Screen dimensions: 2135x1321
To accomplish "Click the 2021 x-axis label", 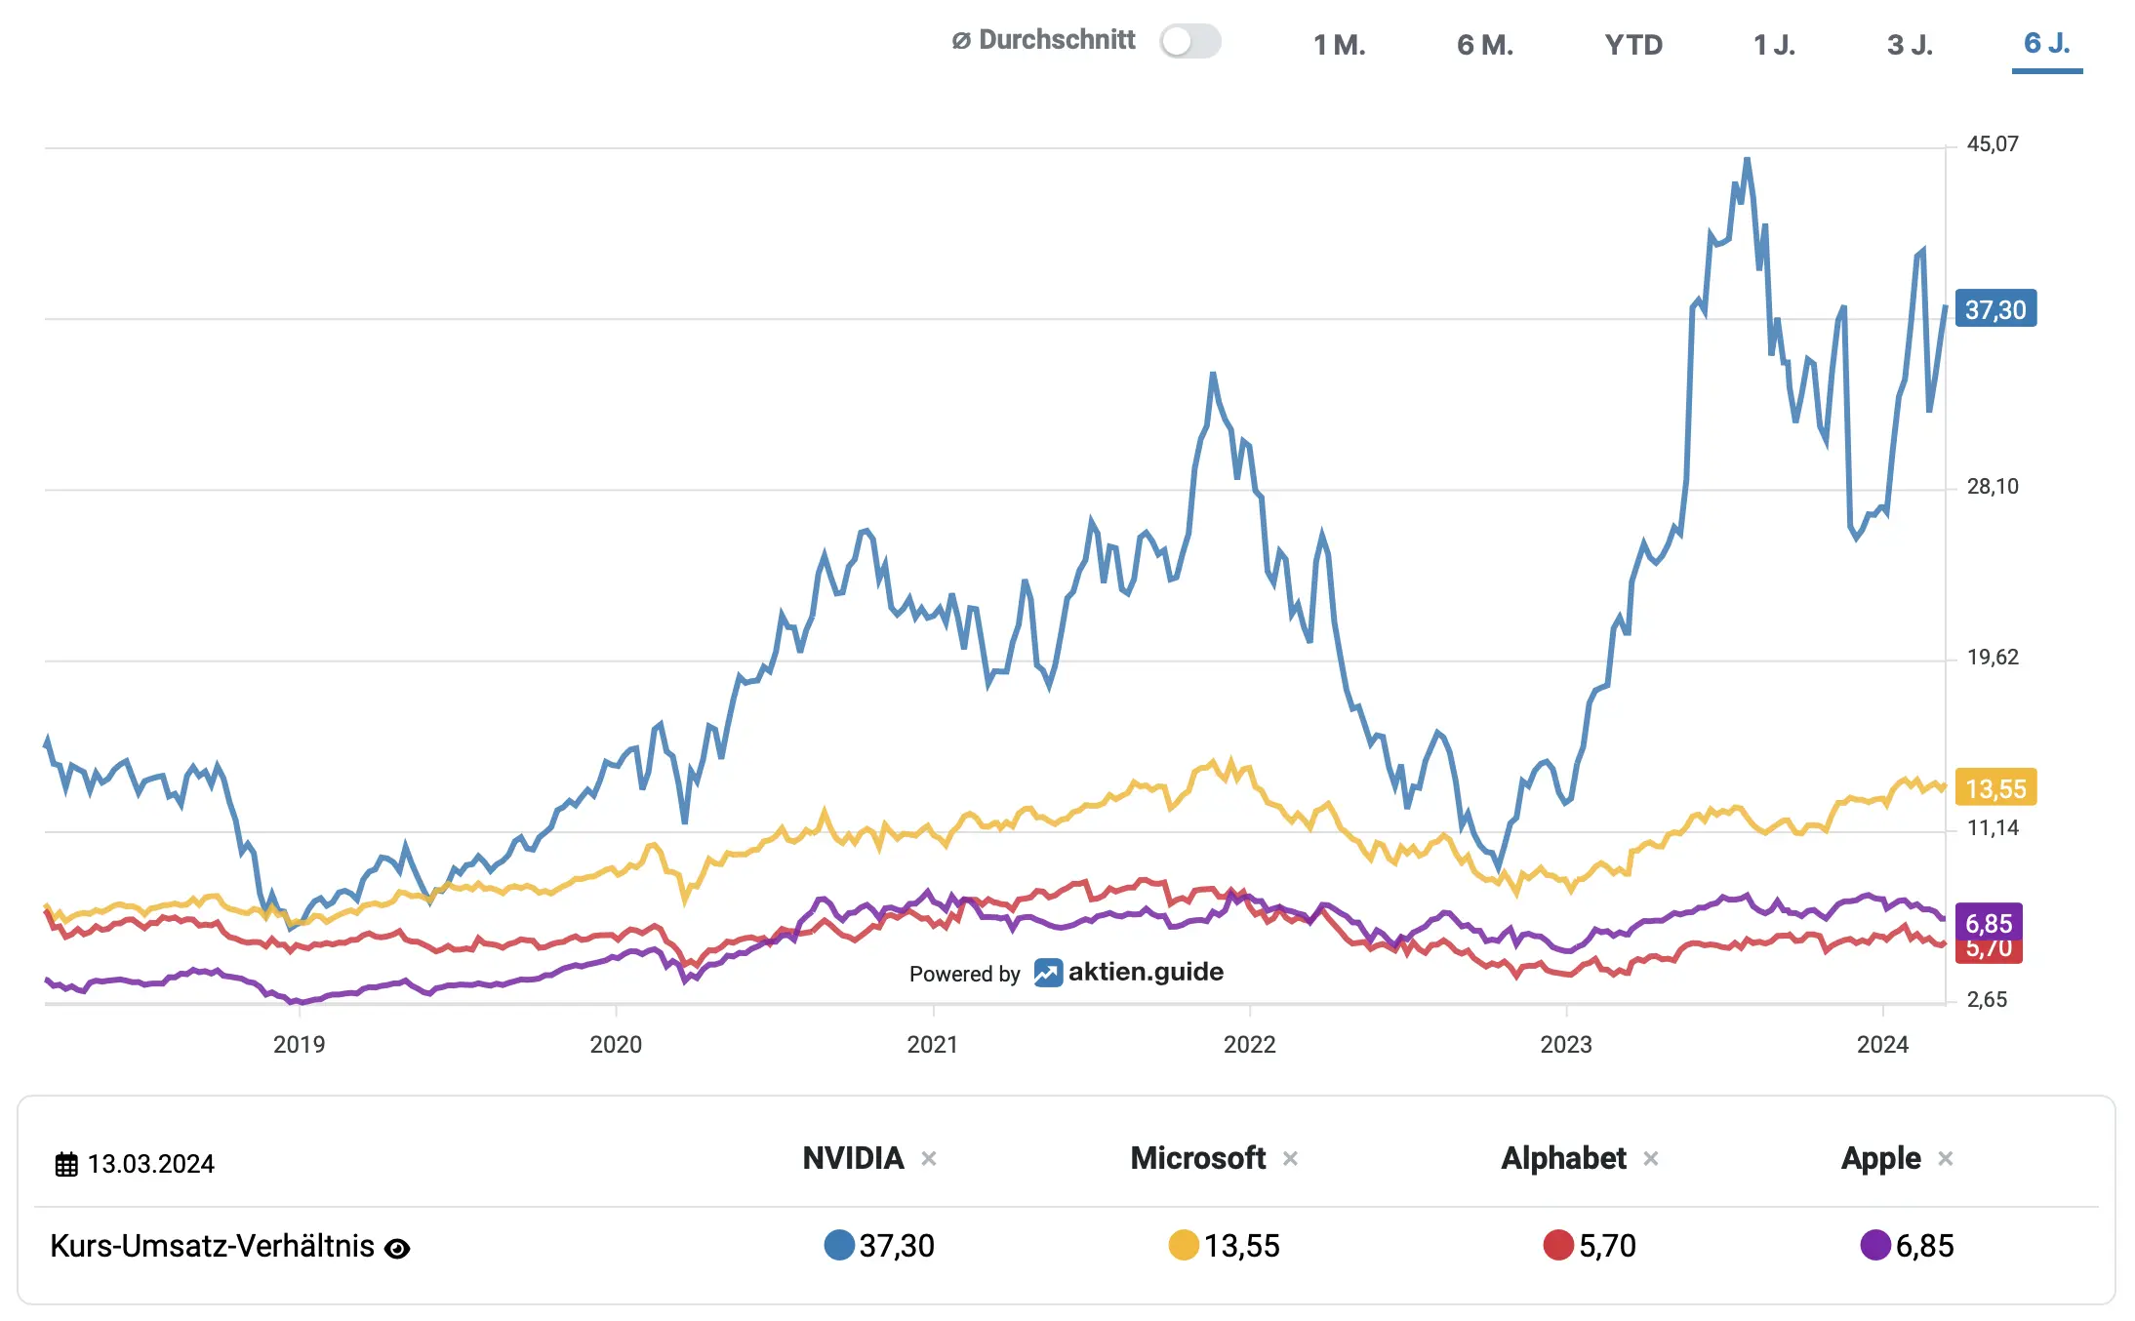I will coord(933,1044).
